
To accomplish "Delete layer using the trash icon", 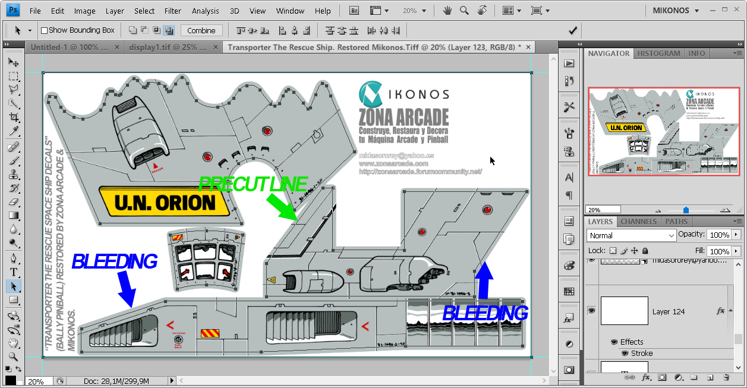I will coord(726,377).
